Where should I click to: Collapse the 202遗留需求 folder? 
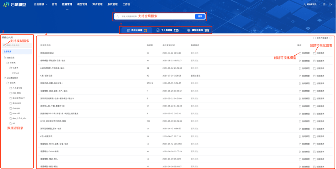(x=10, y=78)
